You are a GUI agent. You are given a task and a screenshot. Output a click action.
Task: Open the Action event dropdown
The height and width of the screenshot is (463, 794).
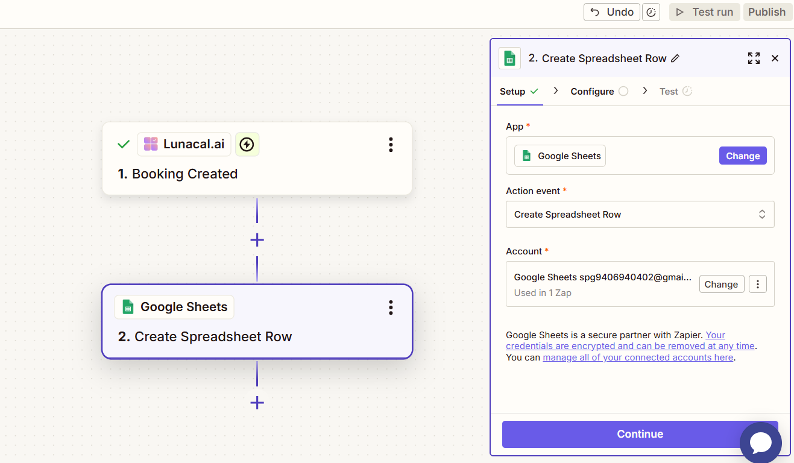[640, 214]
